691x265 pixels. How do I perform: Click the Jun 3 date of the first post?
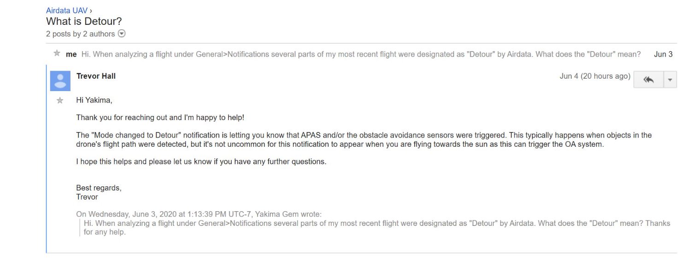pyautogui.click(x=663, y=54)
